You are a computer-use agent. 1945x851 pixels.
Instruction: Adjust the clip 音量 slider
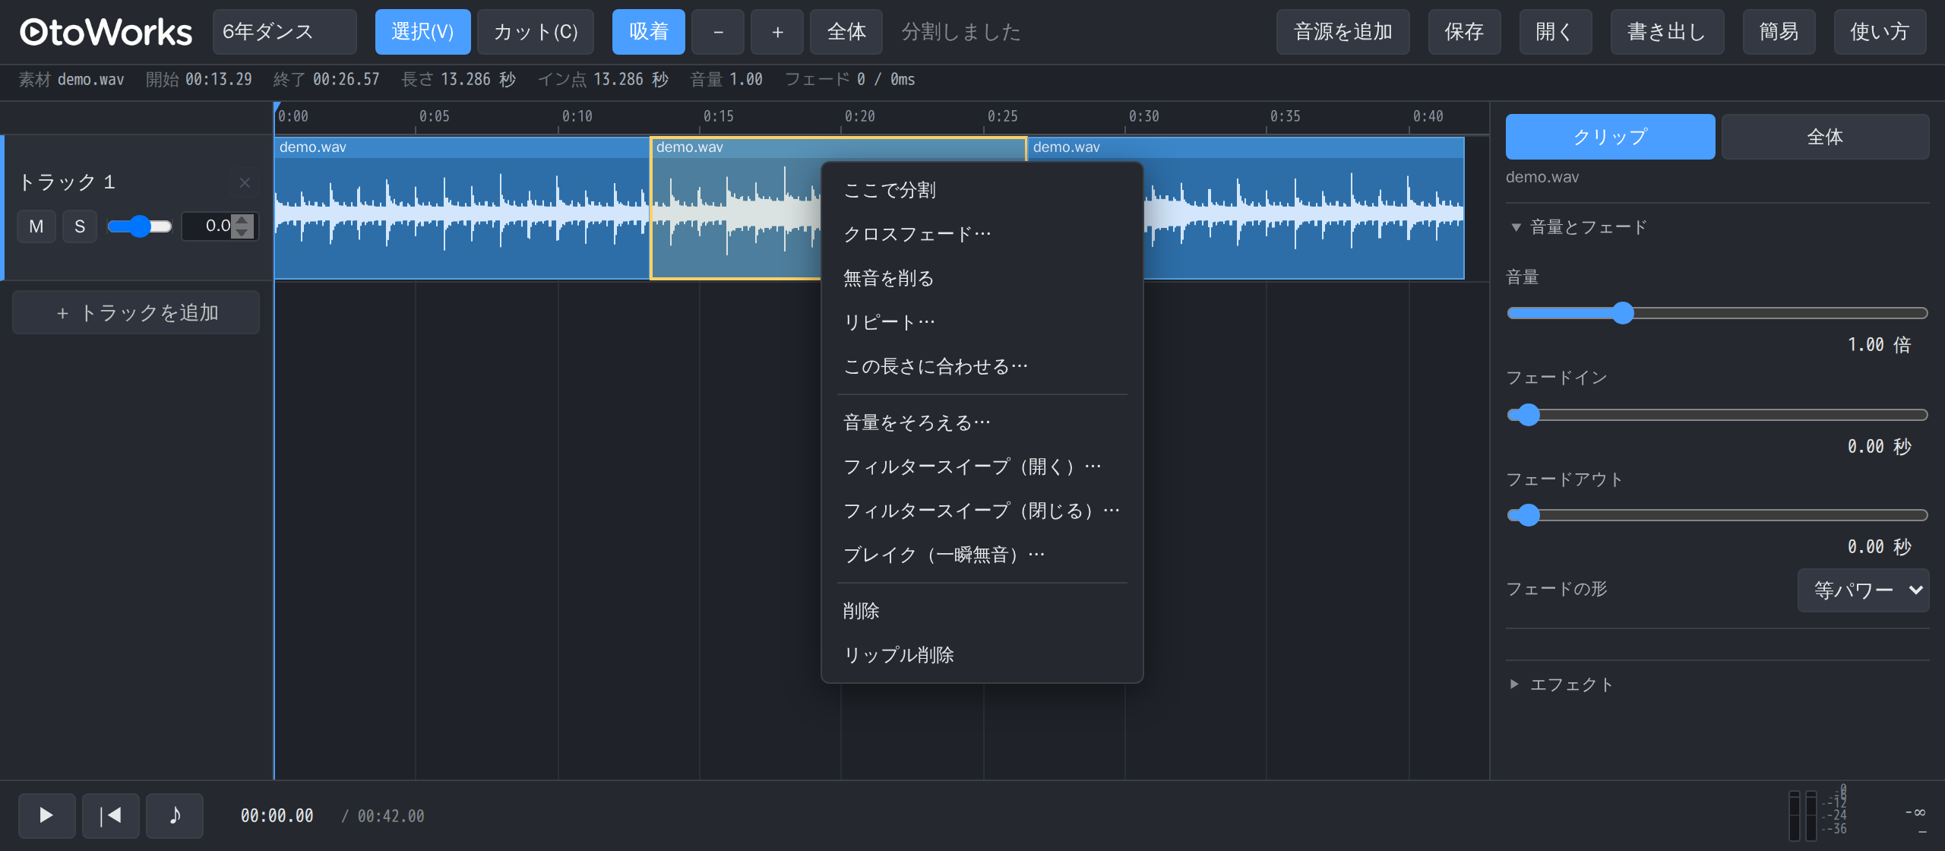pos(1717,313)
